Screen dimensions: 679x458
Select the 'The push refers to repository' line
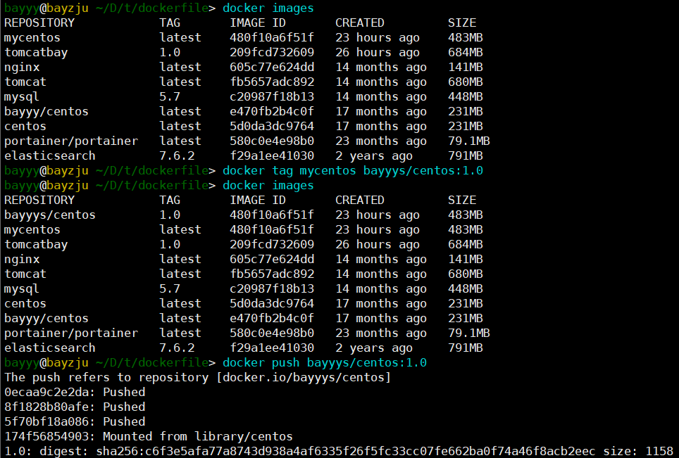(197, 377)
